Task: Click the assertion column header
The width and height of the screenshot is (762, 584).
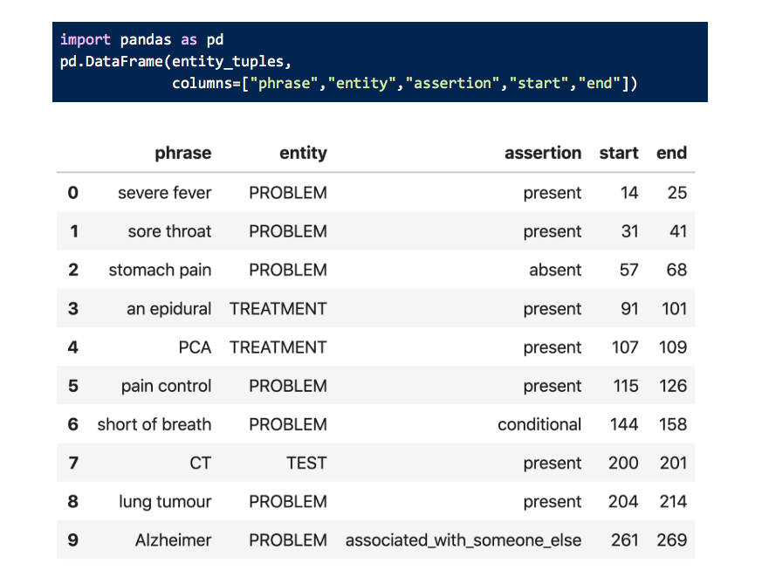Action: 542,153
